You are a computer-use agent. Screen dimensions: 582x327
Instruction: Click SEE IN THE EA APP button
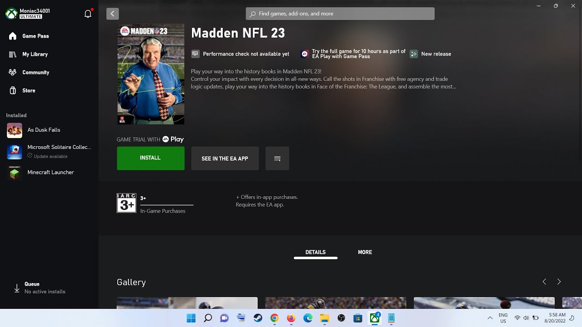tap(225, 159)
